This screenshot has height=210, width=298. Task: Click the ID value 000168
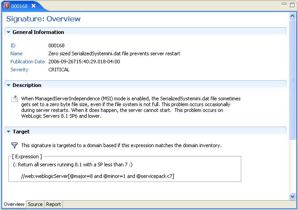click(x=56, y=45)
